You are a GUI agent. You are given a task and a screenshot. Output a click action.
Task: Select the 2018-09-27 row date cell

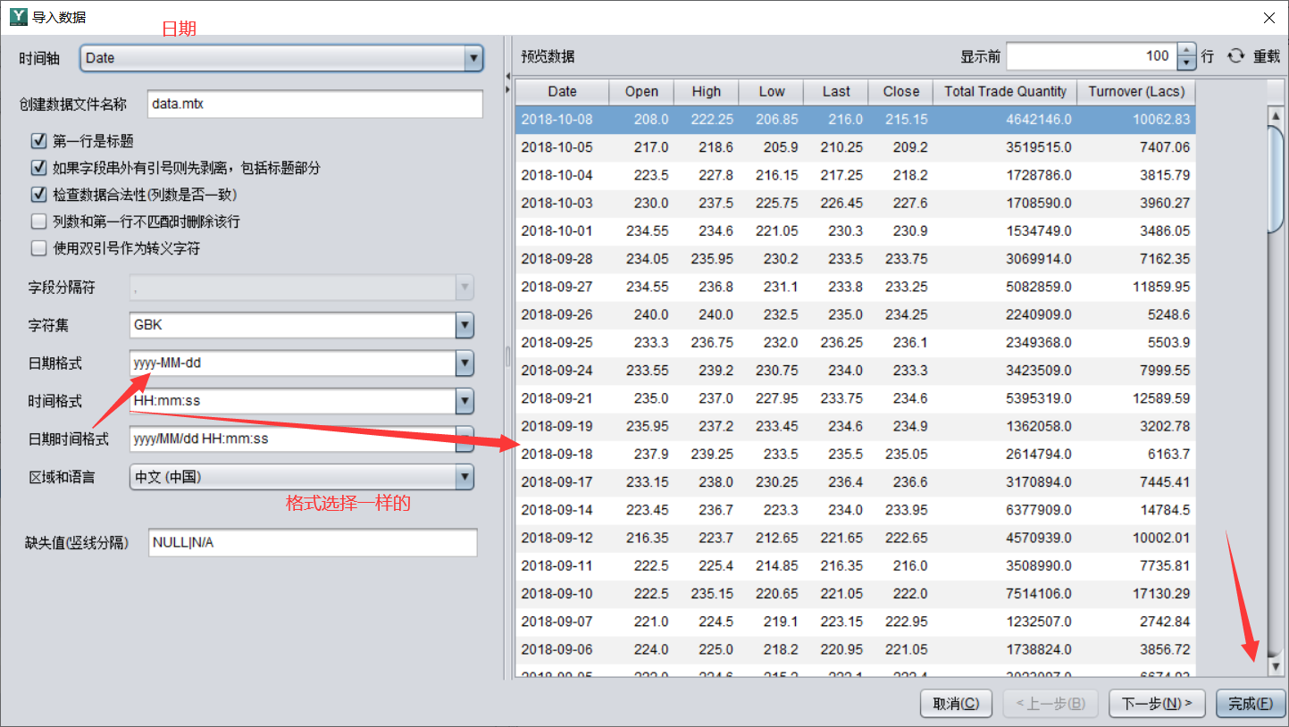pos(562,287)
